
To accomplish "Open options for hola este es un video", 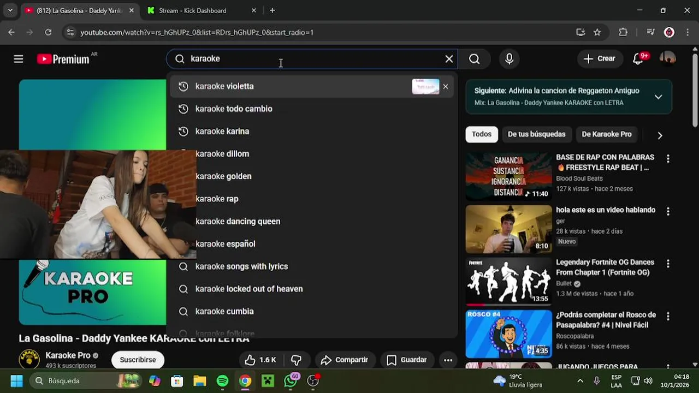I will 667,211.
